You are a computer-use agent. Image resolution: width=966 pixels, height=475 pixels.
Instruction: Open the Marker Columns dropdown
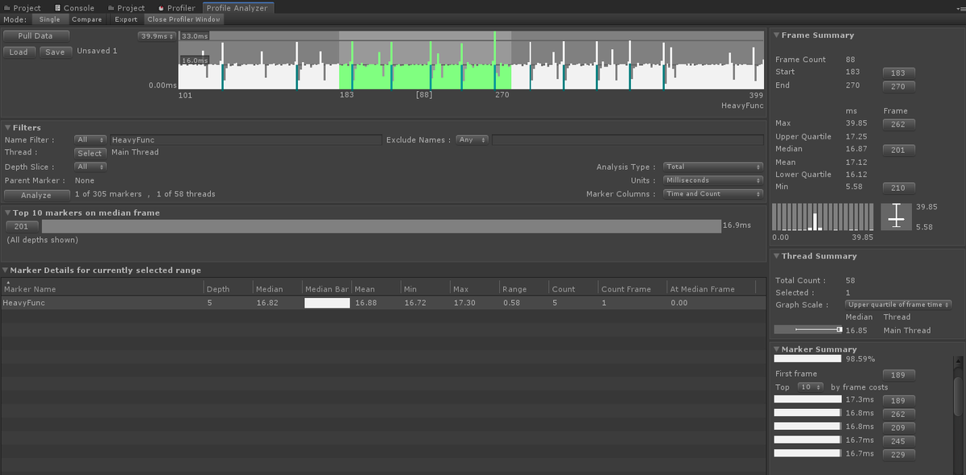pyautogui.click(x=712, y=194)
